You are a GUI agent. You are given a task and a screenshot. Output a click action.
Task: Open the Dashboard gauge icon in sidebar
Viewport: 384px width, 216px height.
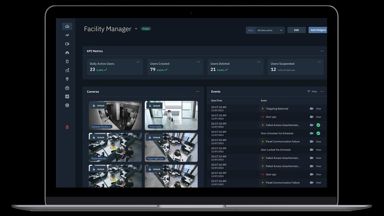coord(67,27)
